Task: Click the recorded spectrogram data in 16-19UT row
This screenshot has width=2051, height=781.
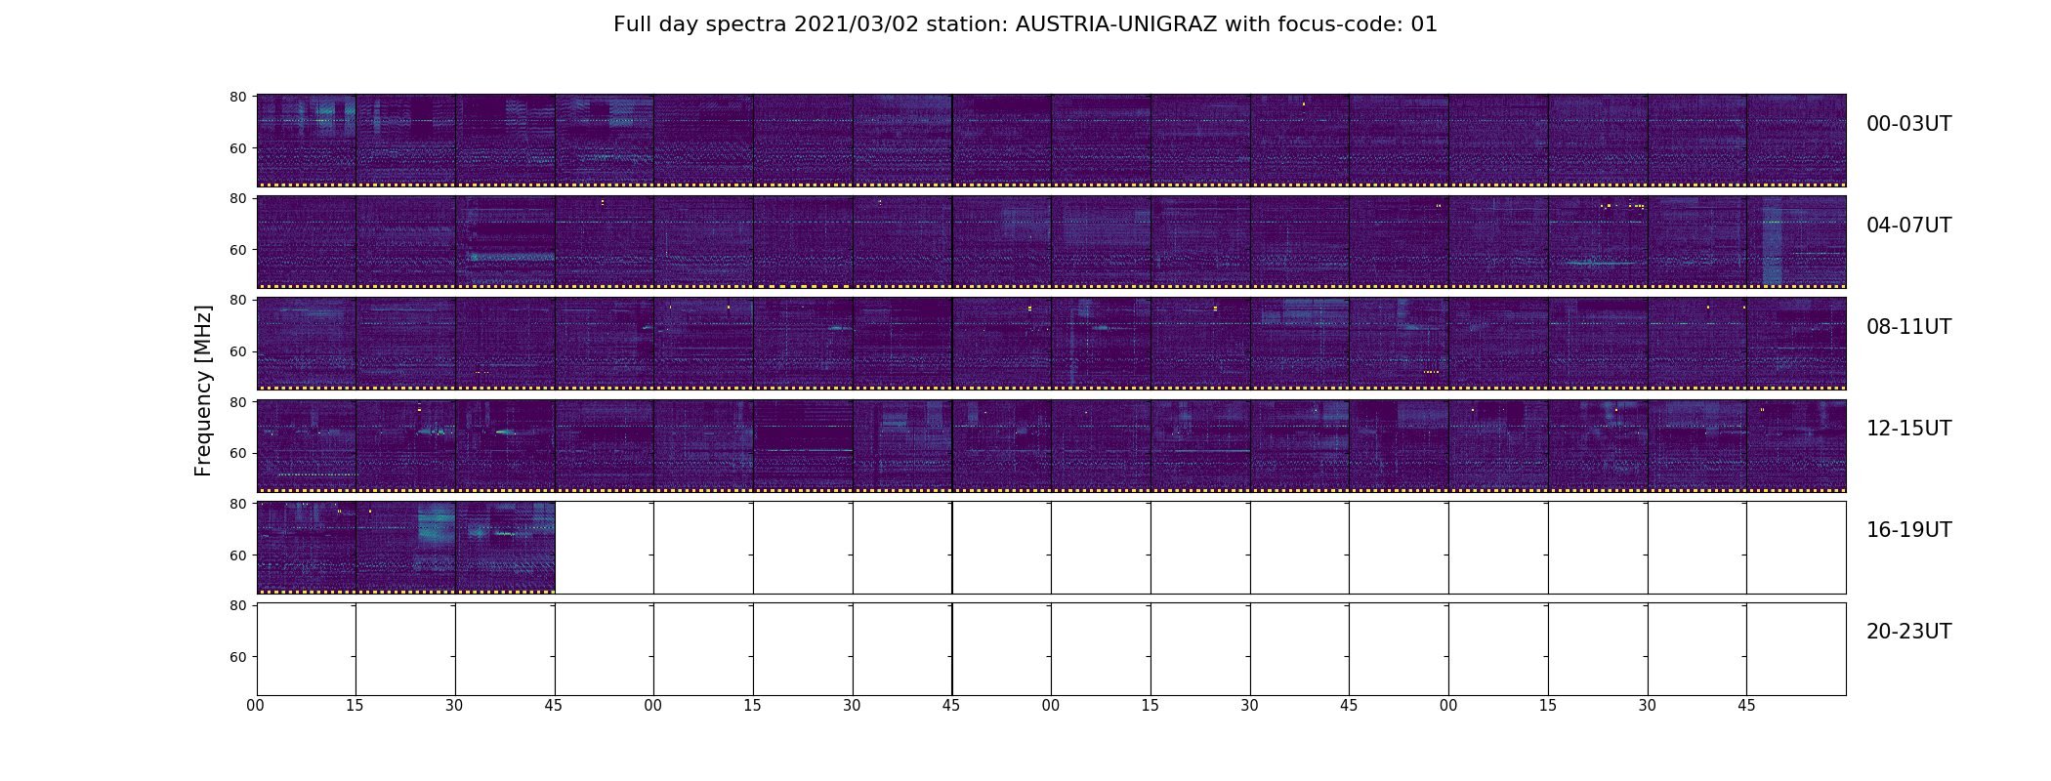Action: [x=405, y=548]
